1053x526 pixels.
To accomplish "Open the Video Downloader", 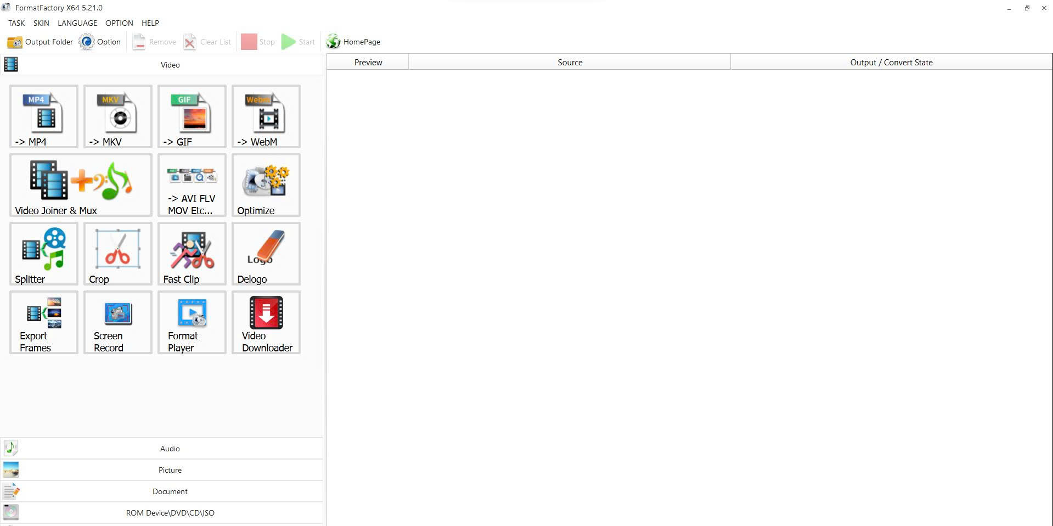I will (266, 322).
